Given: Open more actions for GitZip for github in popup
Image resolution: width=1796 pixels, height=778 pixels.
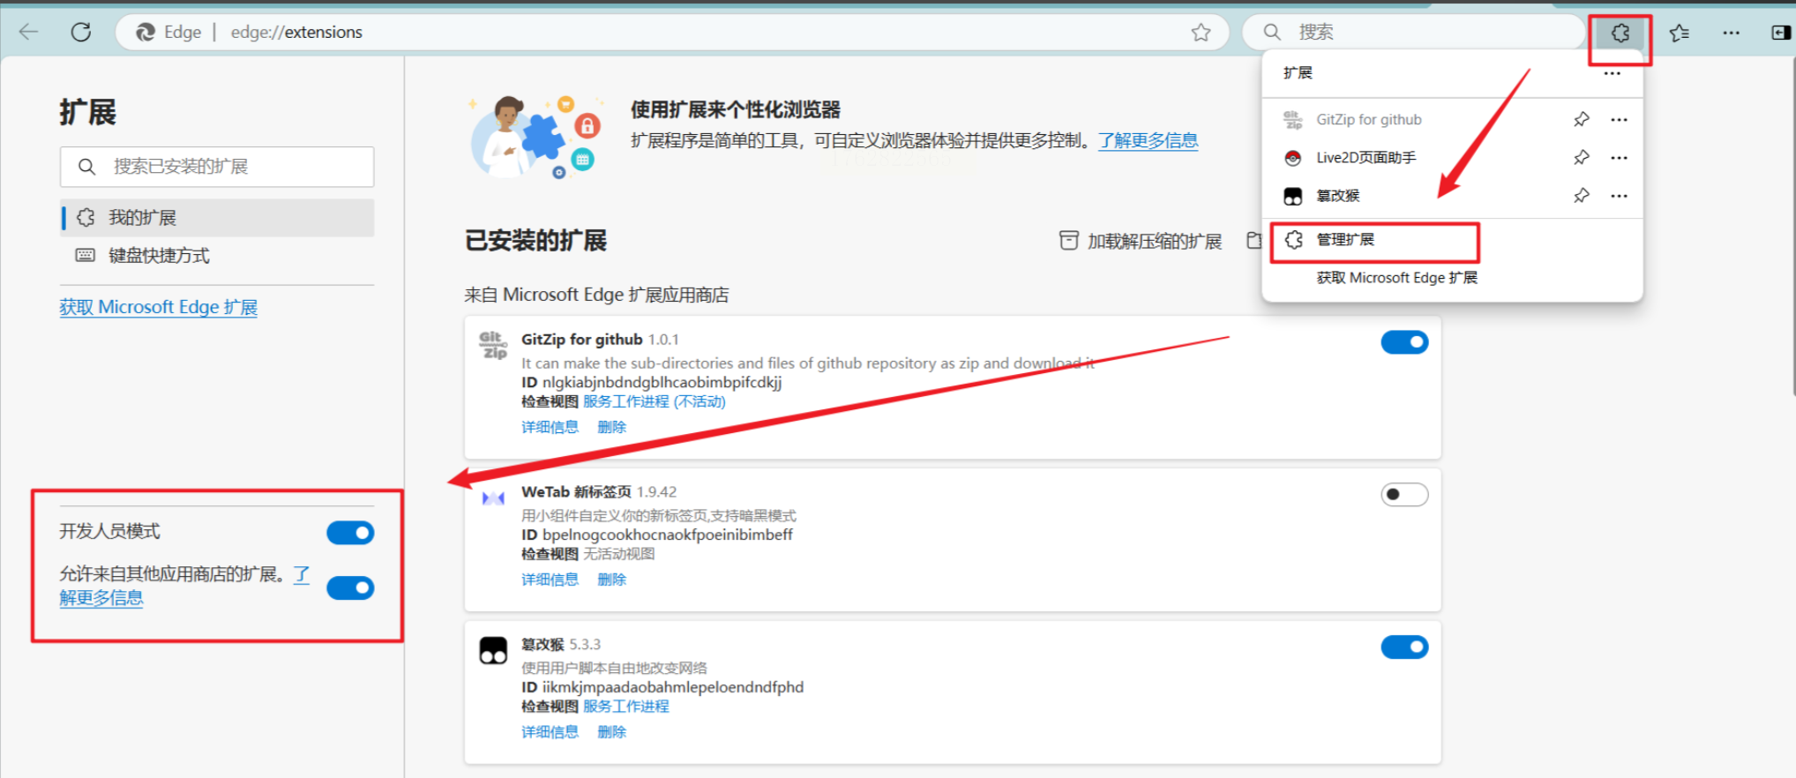Looking at the screenshot, I should (x=1619, y=119).
